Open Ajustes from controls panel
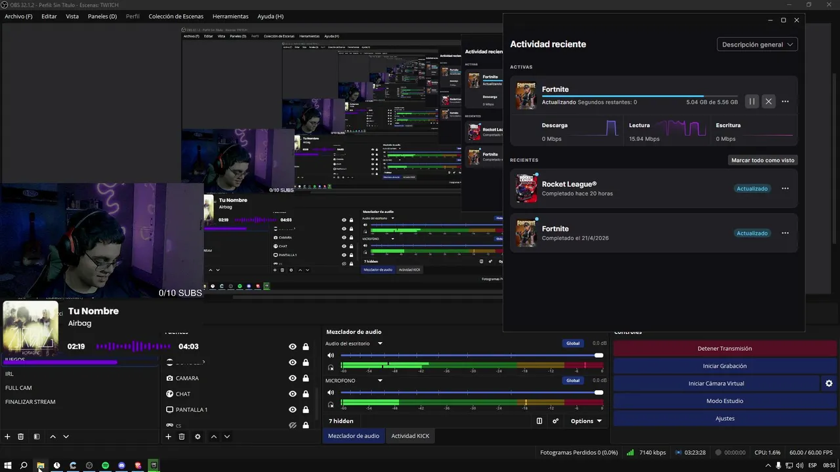The width and height of the screenshot is (840, 472). pyautogui.click(x=724, y=418)
